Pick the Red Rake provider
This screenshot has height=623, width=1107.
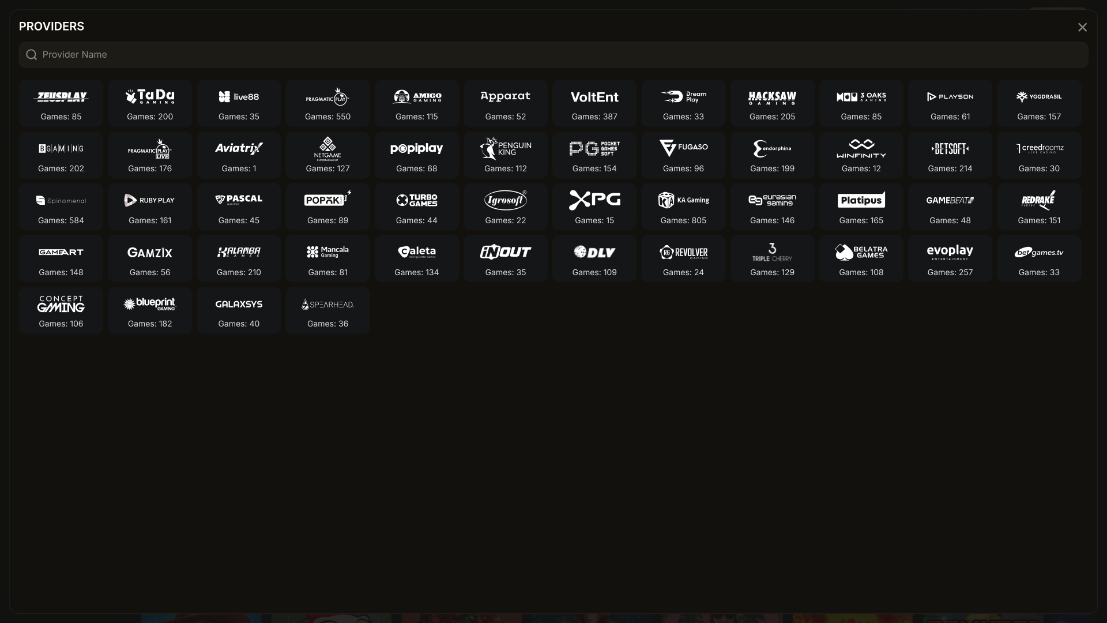tap(1039, 207)
